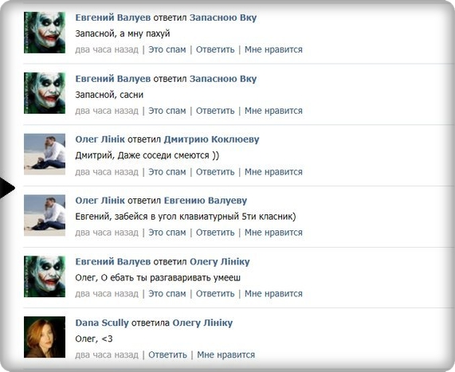Click the Joker avatar beside 'Запасной, сасни'
This screenshot has width=455, height=372.
45,93
